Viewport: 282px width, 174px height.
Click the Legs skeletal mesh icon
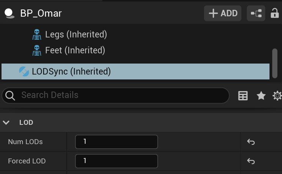(37, 35)
